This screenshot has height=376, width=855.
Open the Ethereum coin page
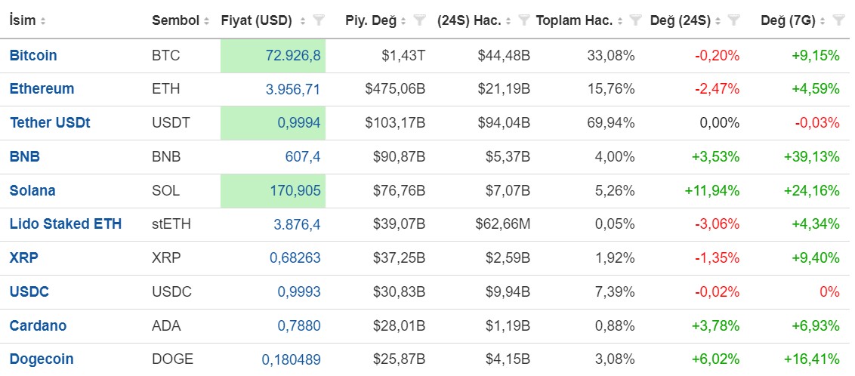(x=42, y=88)
